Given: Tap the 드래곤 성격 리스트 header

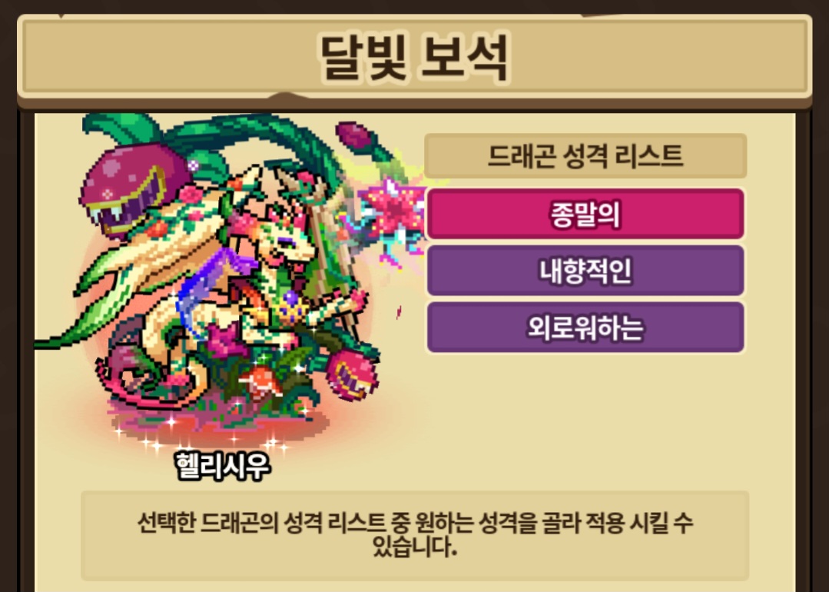Looking at the screenshot, I should pos(585,155).
